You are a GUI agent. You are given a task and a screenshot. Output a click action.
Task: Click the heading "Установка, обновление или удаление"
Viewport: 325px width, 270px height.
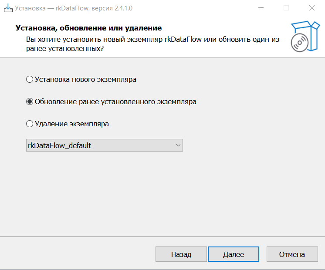click(88, 28)
